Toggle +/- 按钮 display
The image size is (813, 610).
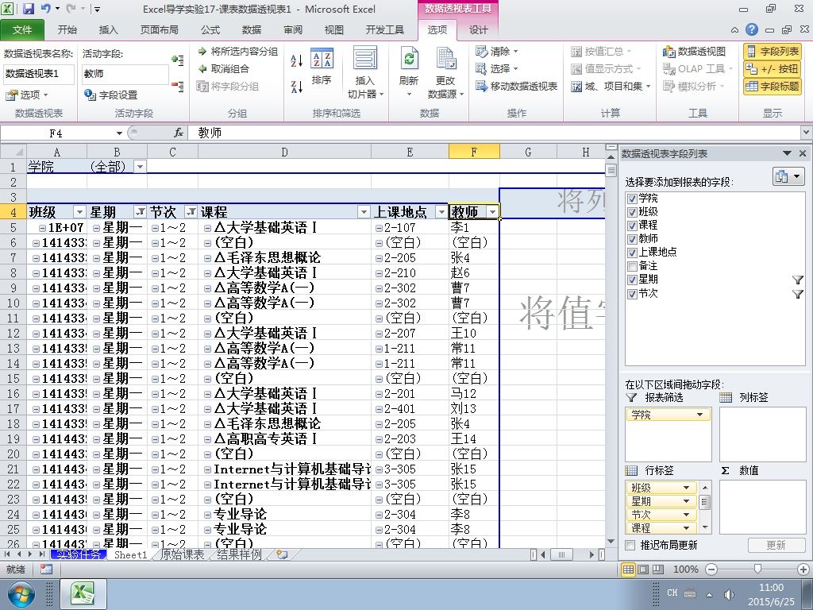tap(772, 68)
